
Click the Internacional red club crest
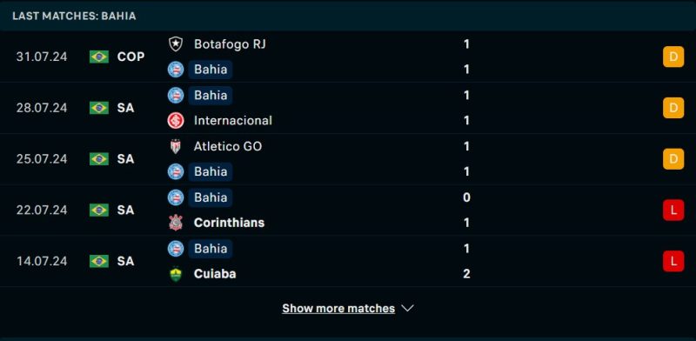point(176,120)
